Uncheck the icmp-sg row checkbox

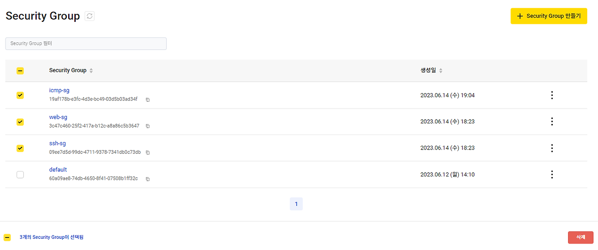click(20, 95)
